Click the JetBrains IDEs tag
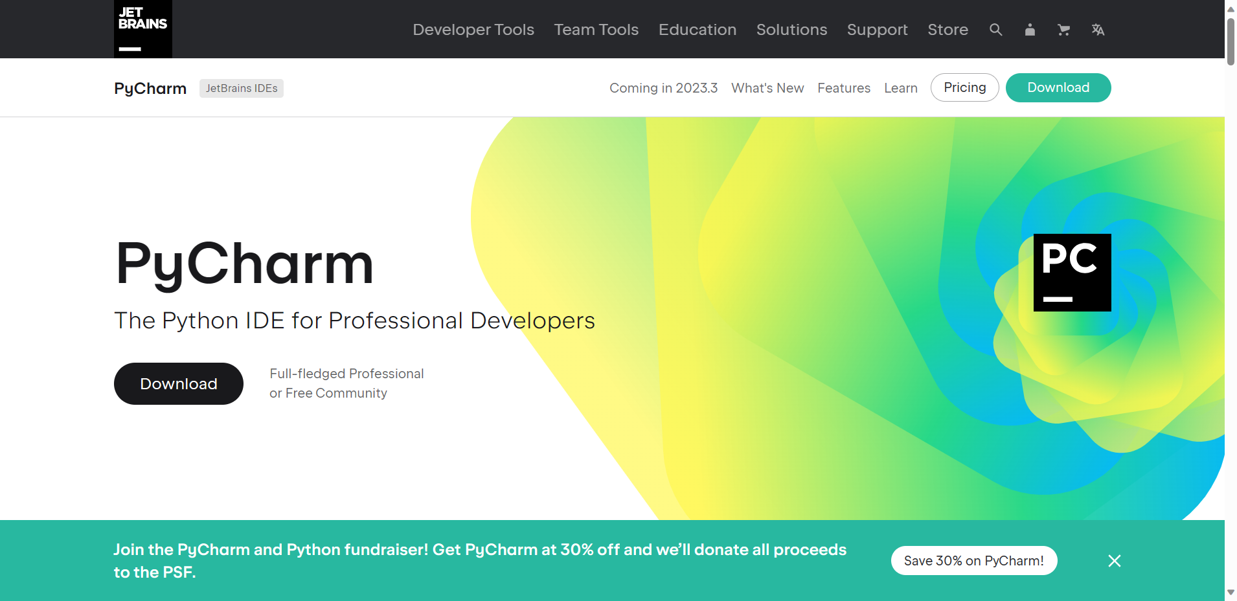Image resolution: width=1237 pixels, height=601 pixels. point(242,88)
